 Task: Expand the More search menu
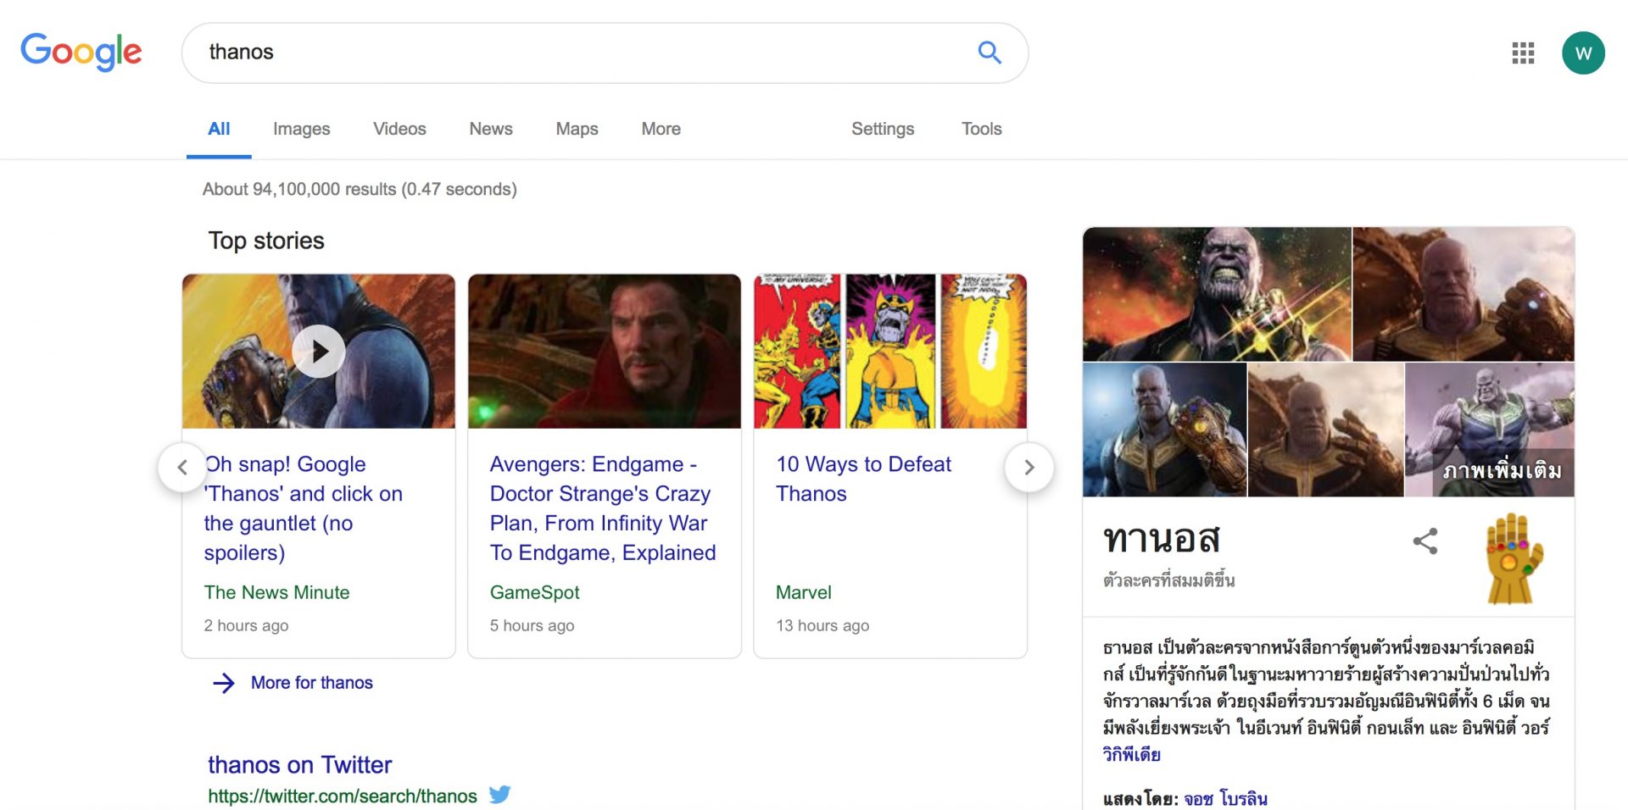pyautogui.click(x=661, y=129)
